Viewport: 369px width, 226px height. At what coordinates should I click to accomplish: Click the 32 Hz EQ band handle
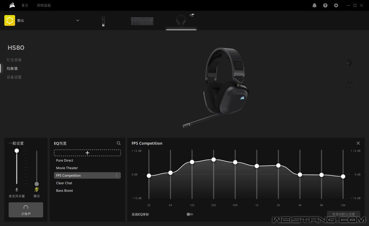[149, 176]
